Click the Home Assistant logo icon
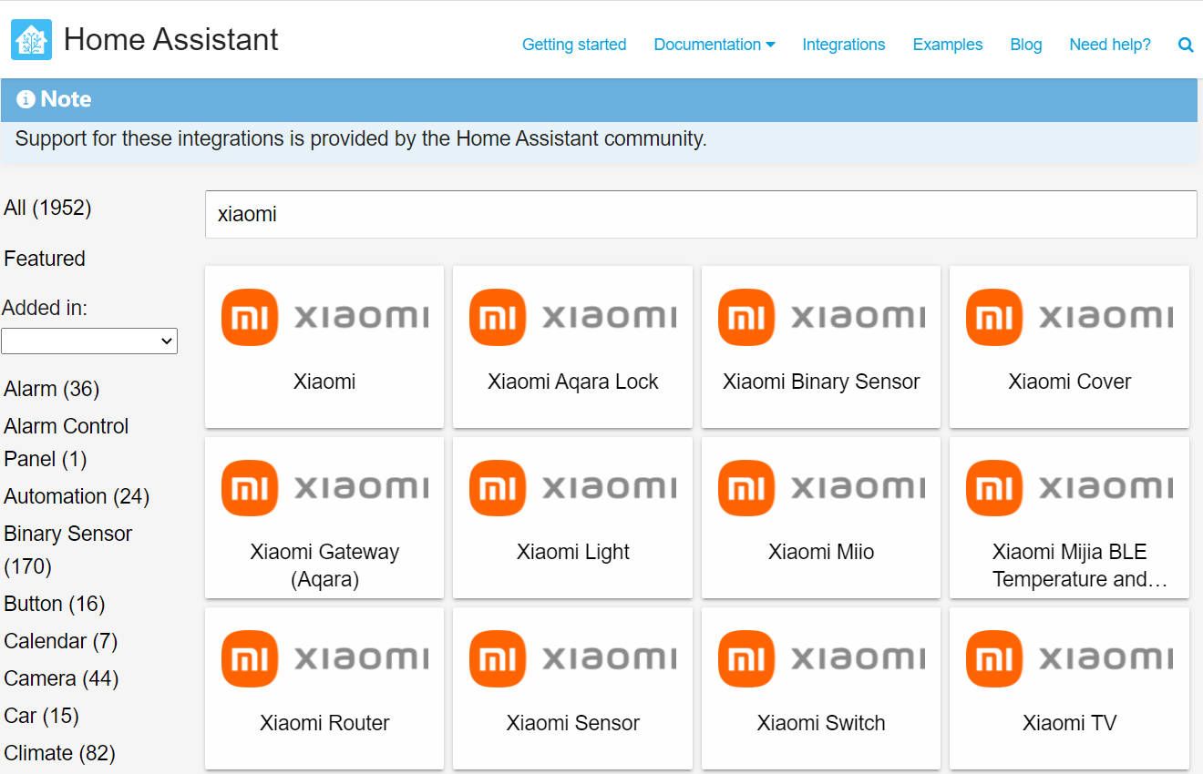The height and width of the screenshot is (774, 1203). tap(31, 40)
